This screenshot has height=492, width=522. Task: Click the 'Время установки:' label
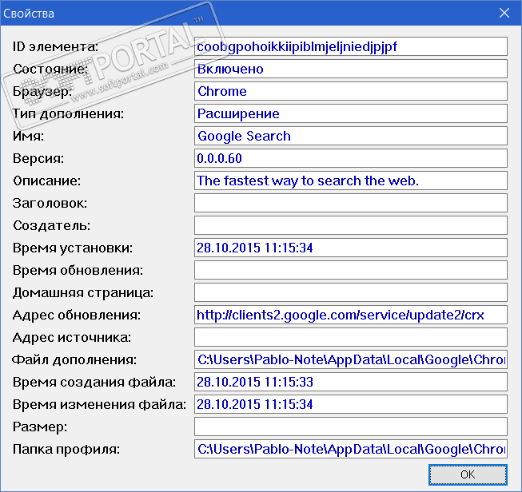click(x=73, y=248)
